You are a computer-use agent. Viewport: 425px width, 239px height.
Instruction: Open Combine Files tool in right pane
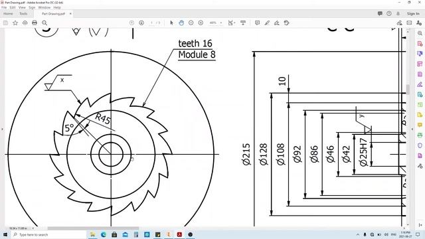click(x=420, y=54)
